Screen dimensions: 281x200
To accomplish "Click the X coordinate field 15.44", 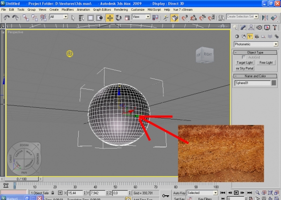I will click(75, 193).
